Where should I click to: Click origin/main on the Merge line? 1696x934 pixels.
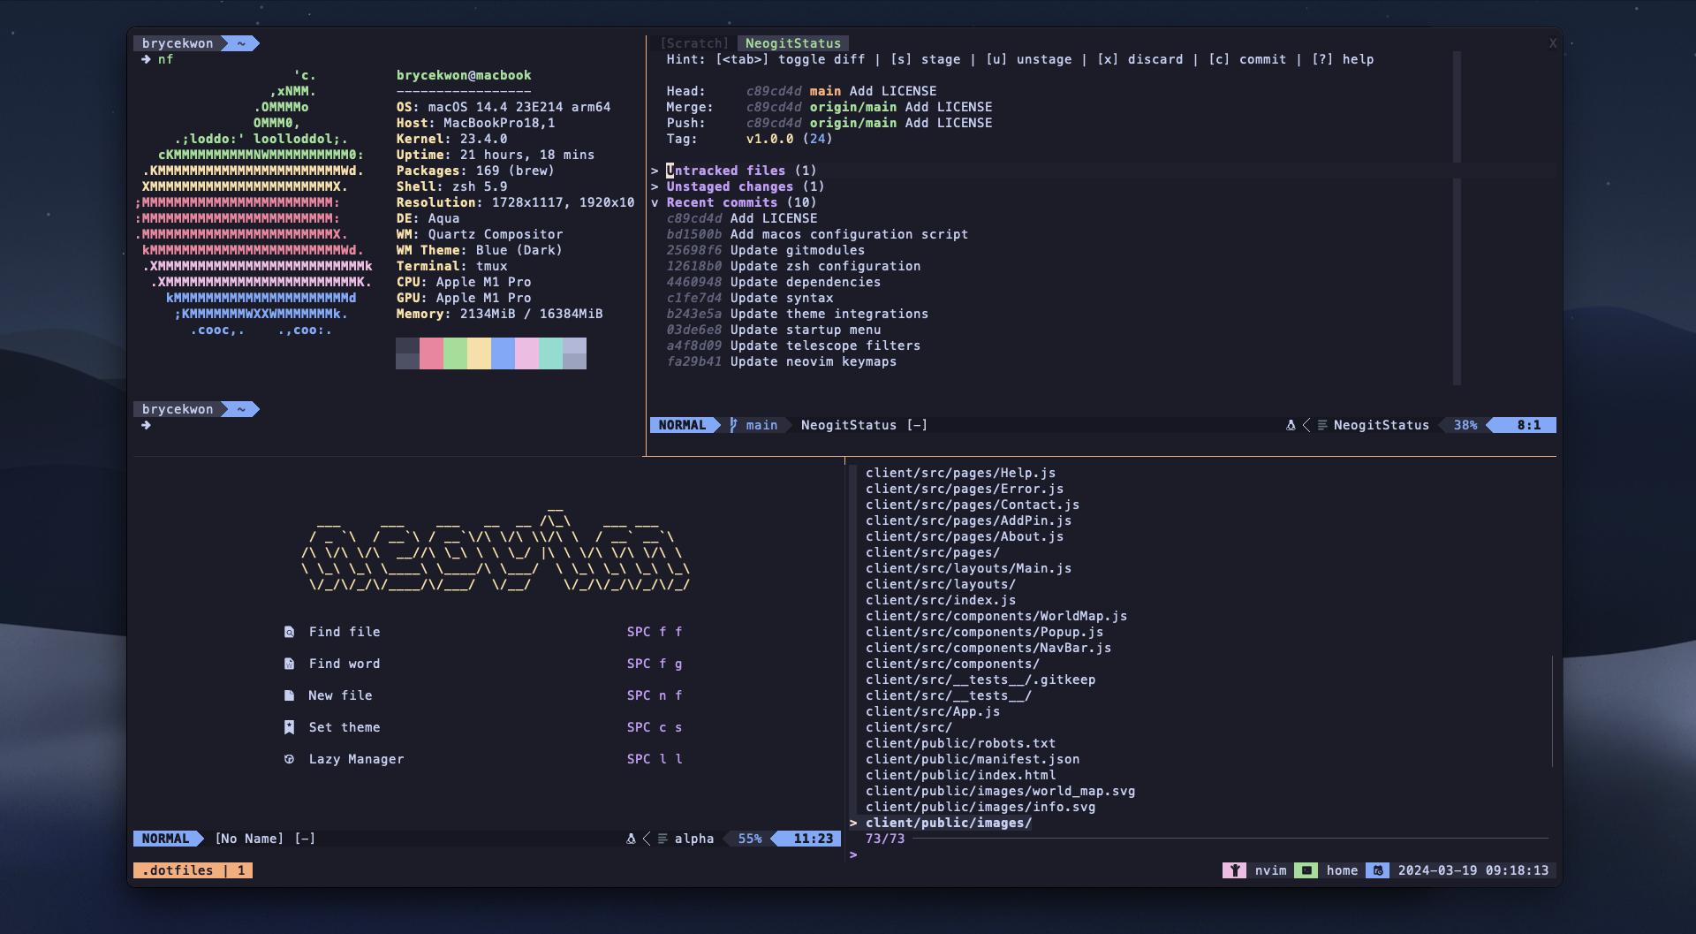853,107
